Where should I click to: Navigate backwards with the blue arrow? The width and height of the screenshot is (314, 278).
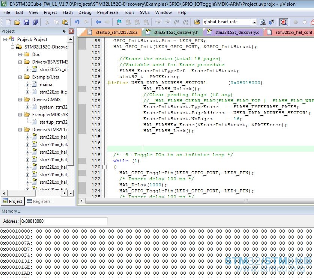(98, 22)
